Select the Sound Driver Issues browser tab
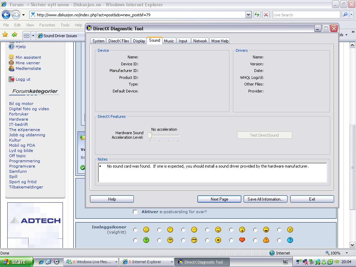356x267 pixels. click(60, 36)
